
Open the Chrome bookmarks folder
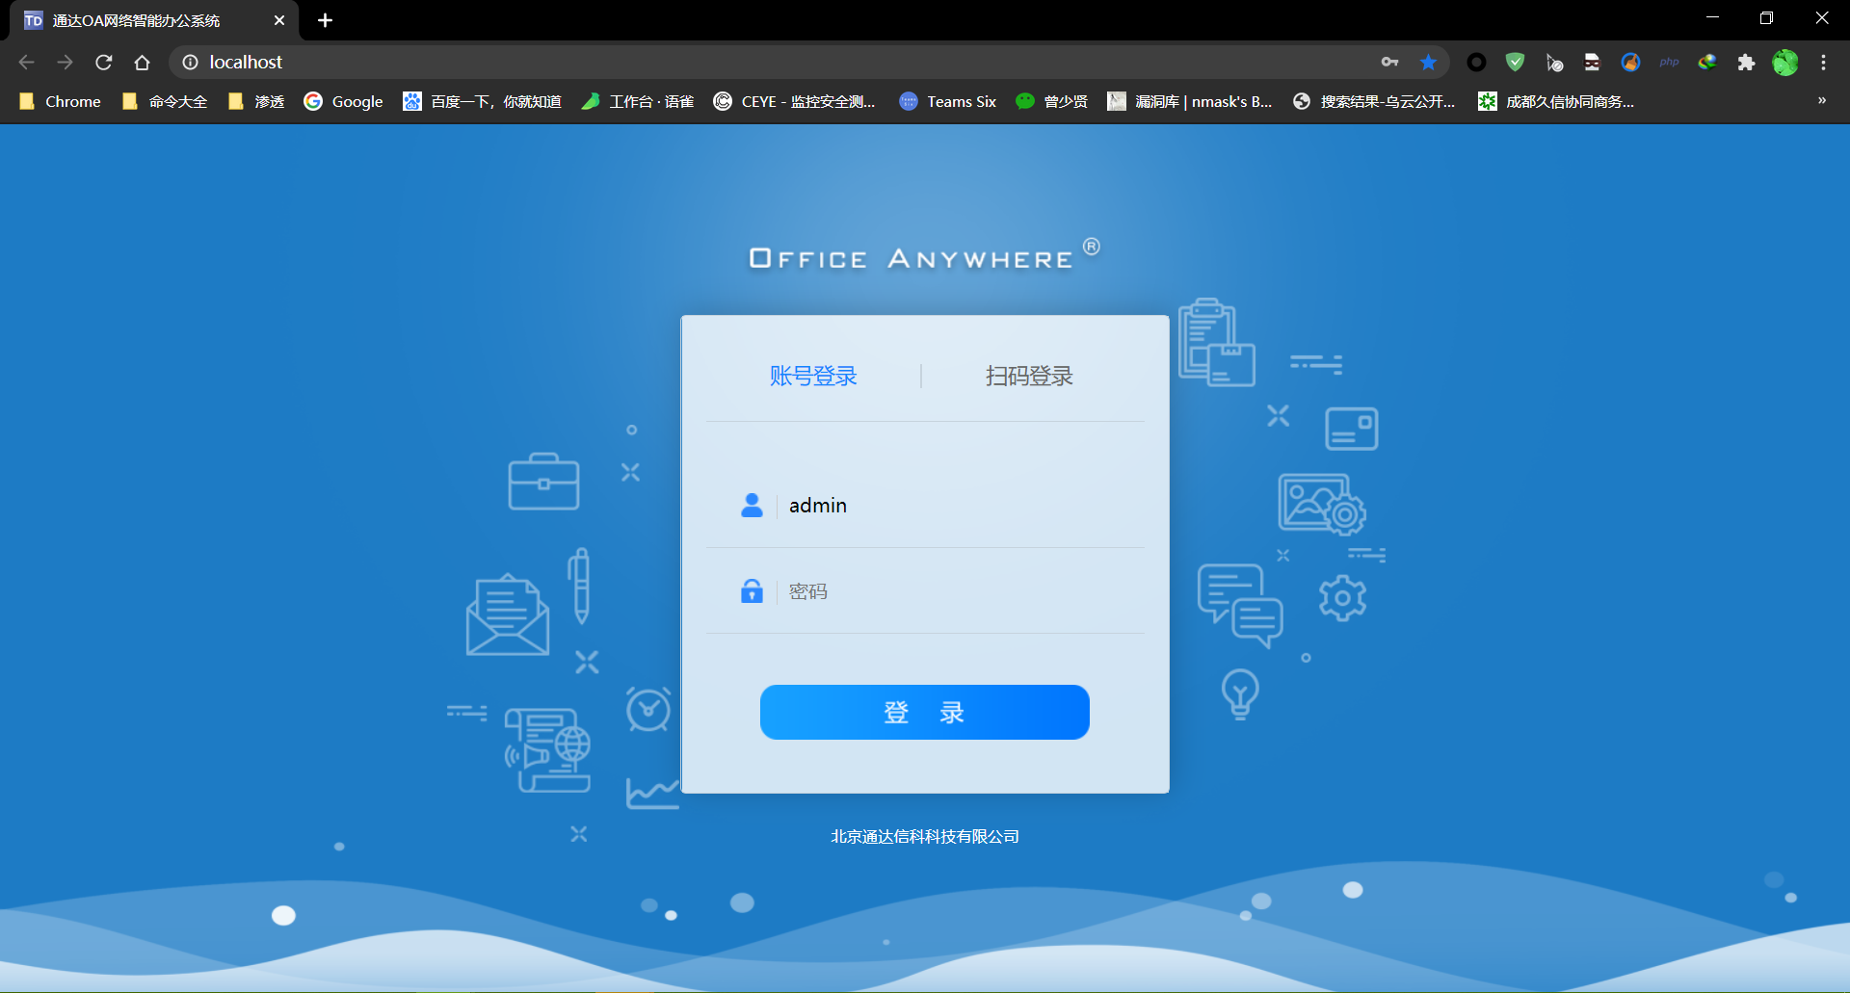[x=60, y=101]
